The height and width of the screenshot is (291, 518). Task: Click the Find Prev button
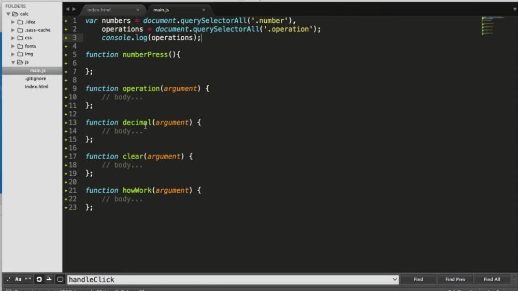click(x=455, y=280)
